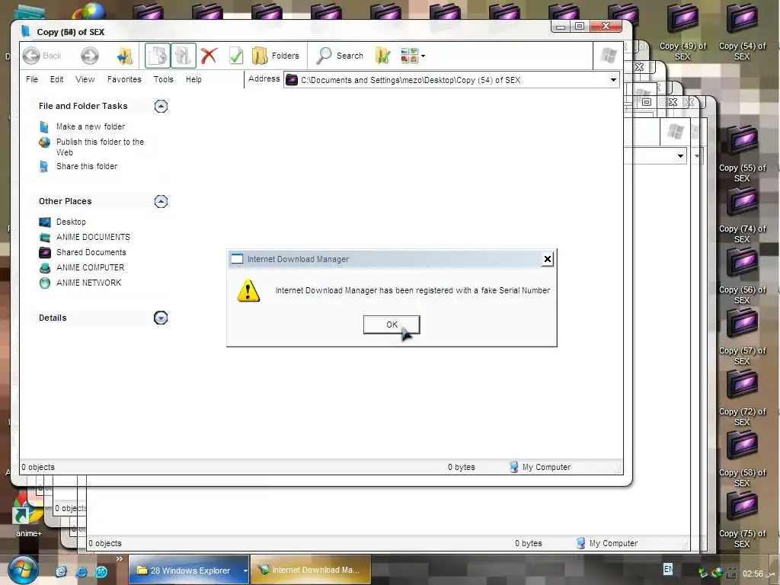Open Search from the toolbar

(x=340, y=56)
